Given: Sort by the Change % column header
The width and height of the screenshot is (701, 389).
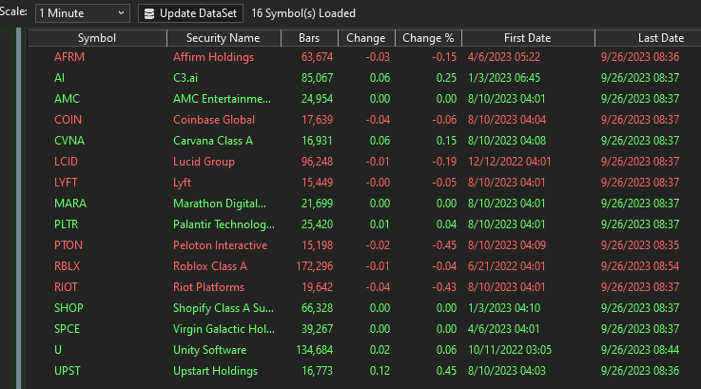Looking at the screenshot, I should 428,38.
